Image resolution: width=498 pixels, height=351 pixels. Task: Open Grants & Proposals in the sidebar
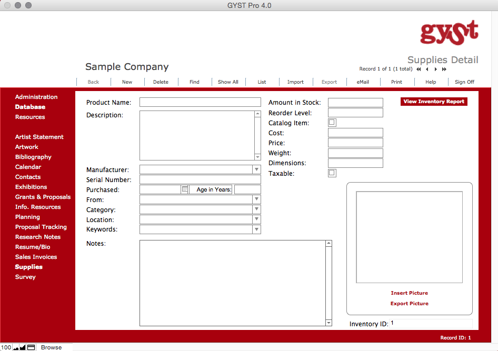[43, 197]
